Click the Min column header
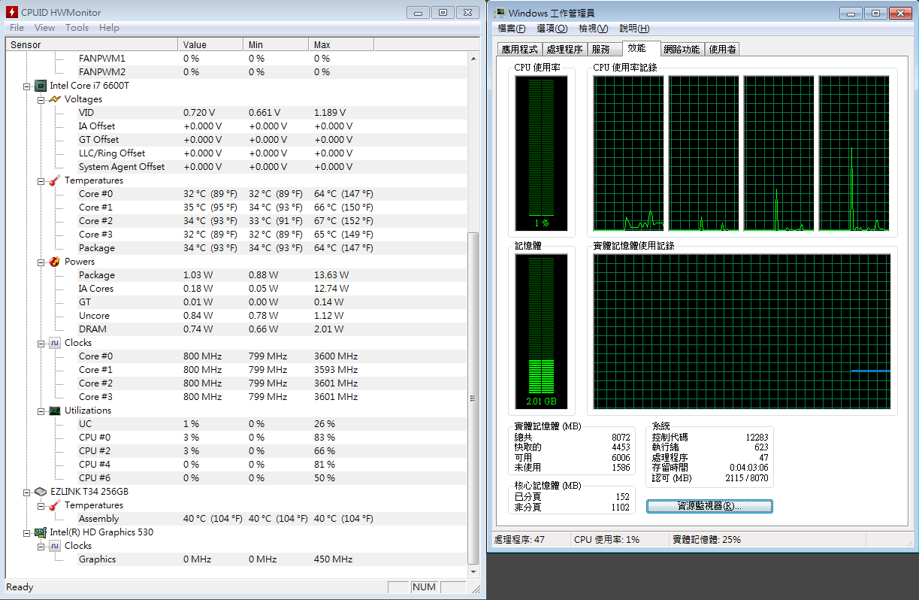The height and width of the screenshot is (600, 919). tap(276, 45)
